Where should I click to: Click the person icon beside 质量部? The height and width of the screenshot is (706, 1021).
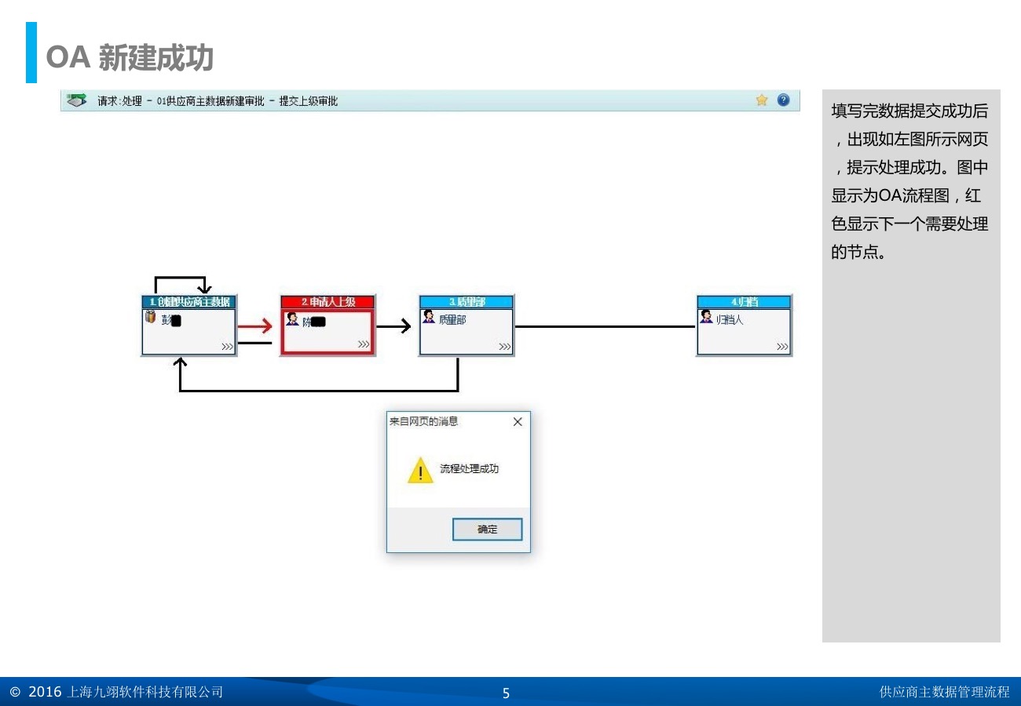(x=429, y=316)
